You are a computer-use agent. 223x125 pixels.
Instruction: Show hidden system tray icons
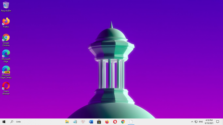click(x=192, y=122)
